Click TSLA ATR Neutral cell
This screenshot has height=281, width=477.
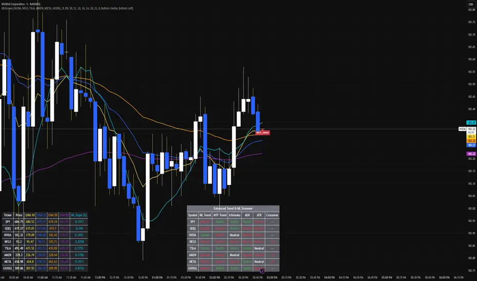(259, 248)
